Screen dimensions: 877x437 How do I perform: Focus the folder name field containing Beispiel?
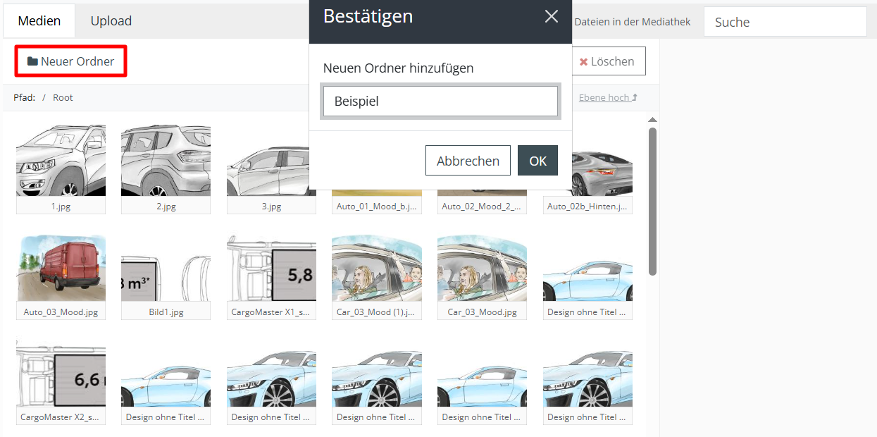(440, 101)
